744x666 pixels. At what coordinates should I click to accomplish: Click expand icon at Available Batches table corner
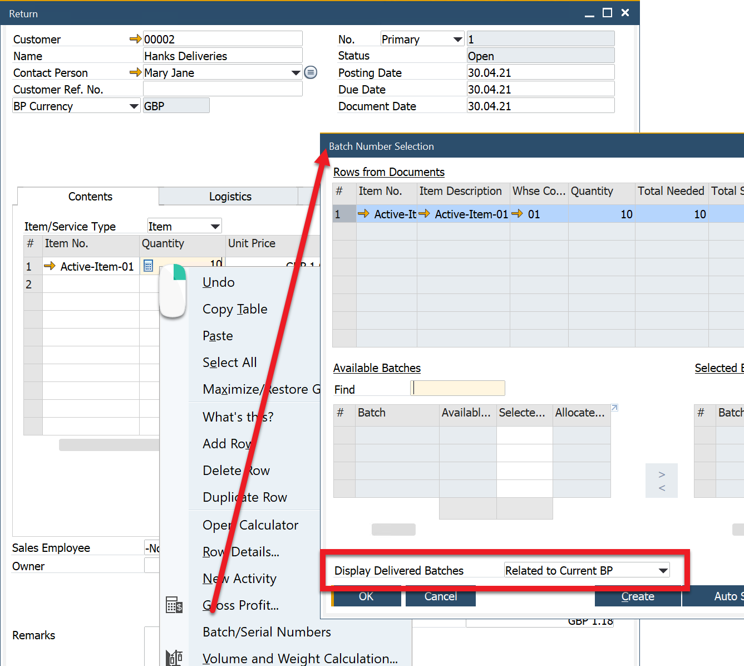(614, 408)
